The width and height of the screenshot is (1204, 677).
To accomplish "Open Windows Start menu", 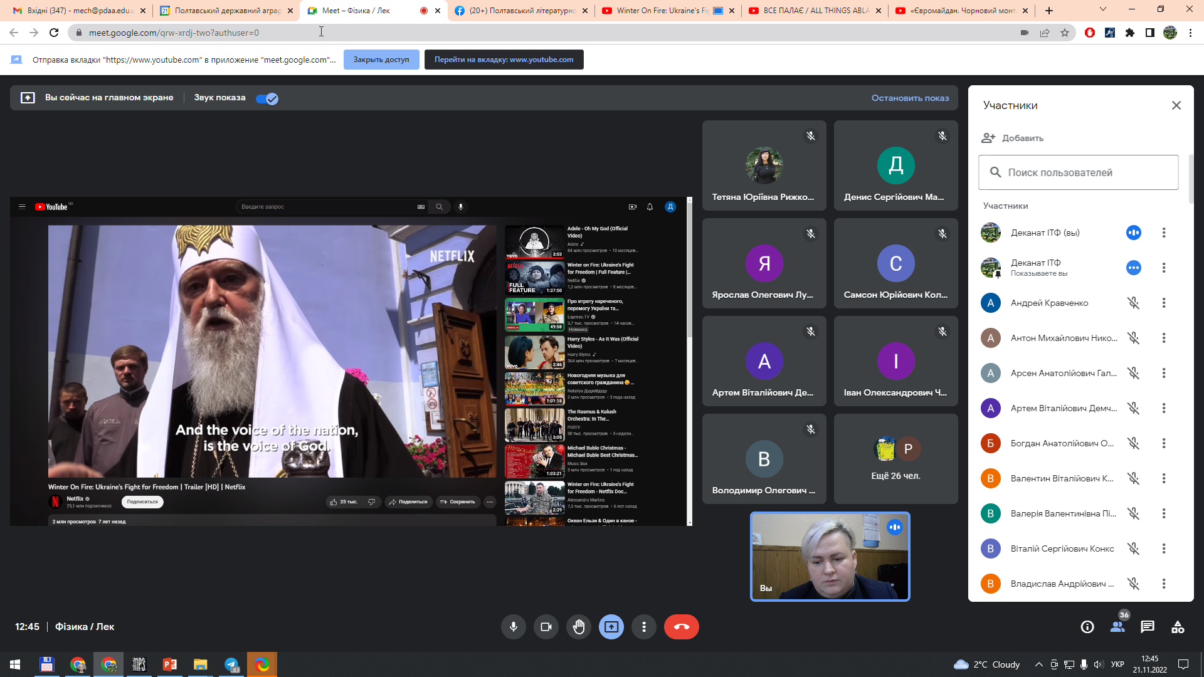I will click(15, 664).
